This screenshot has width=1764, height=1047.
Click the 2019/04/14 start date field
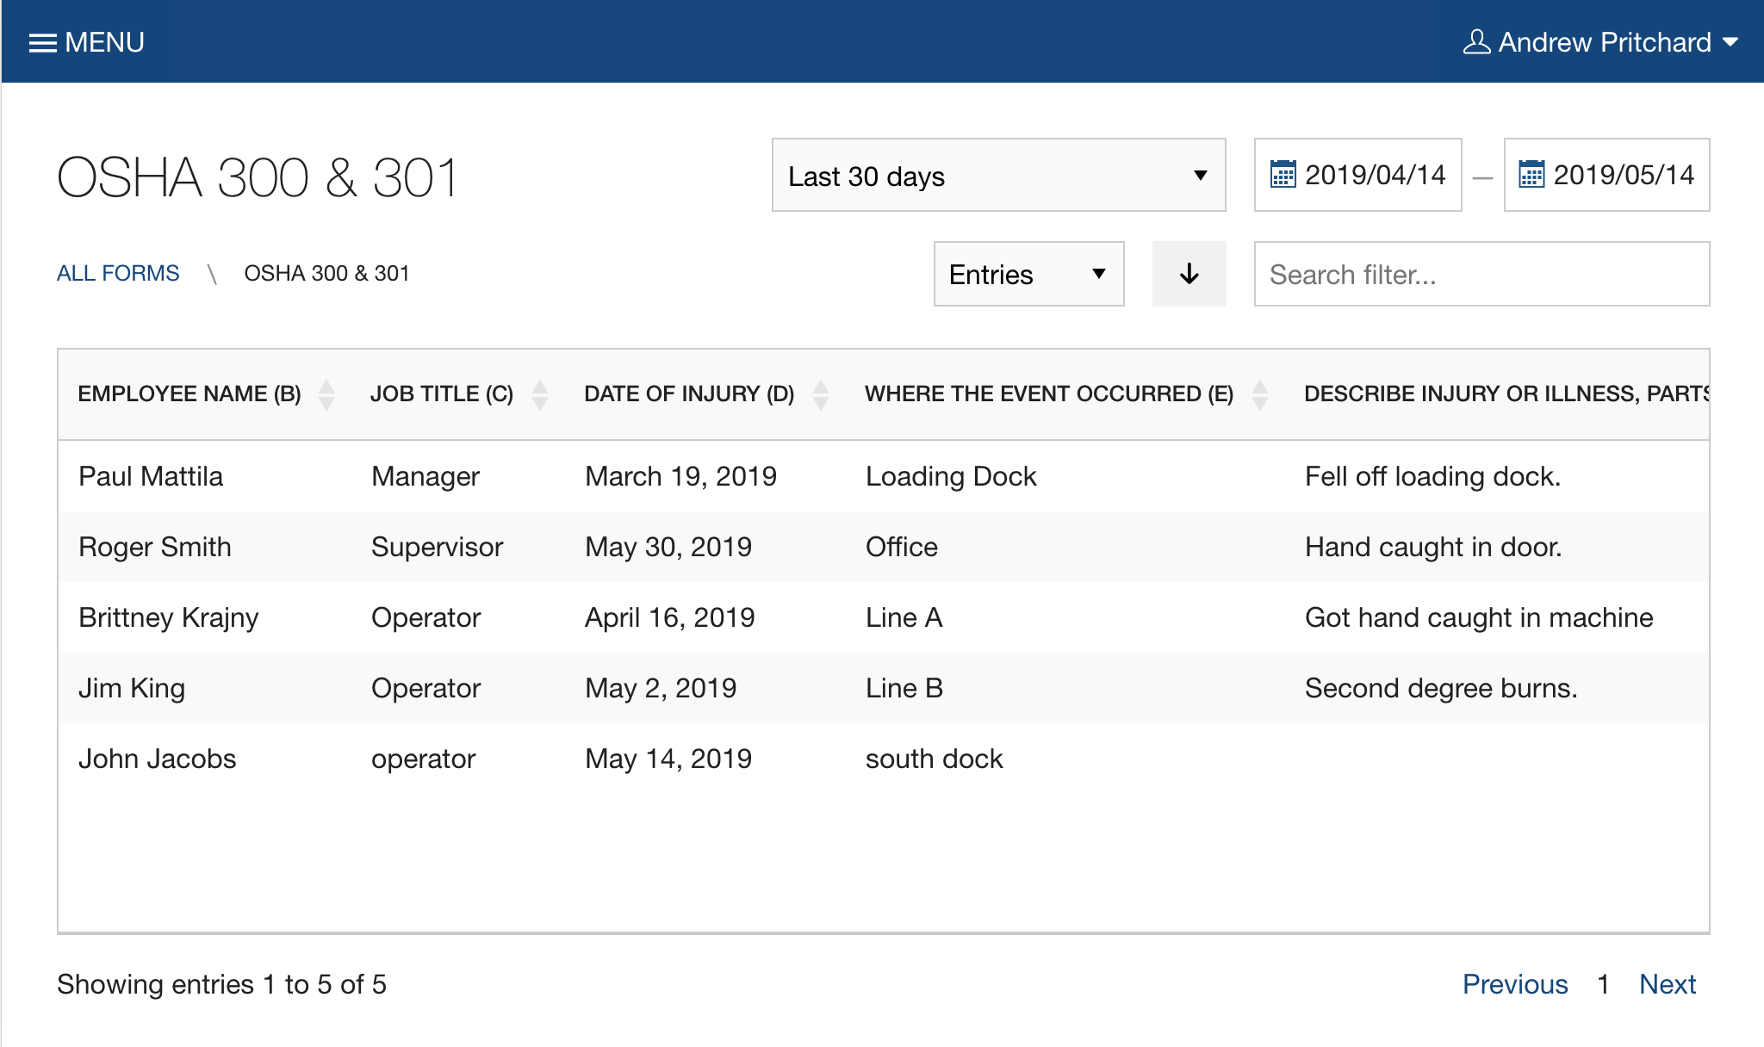click(1358, 175)
